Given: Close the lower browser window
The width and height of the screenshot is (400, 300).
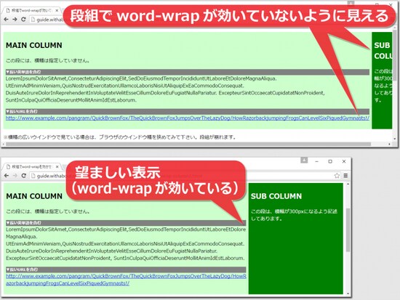Looking at the screenshot, I should (344, 161).
